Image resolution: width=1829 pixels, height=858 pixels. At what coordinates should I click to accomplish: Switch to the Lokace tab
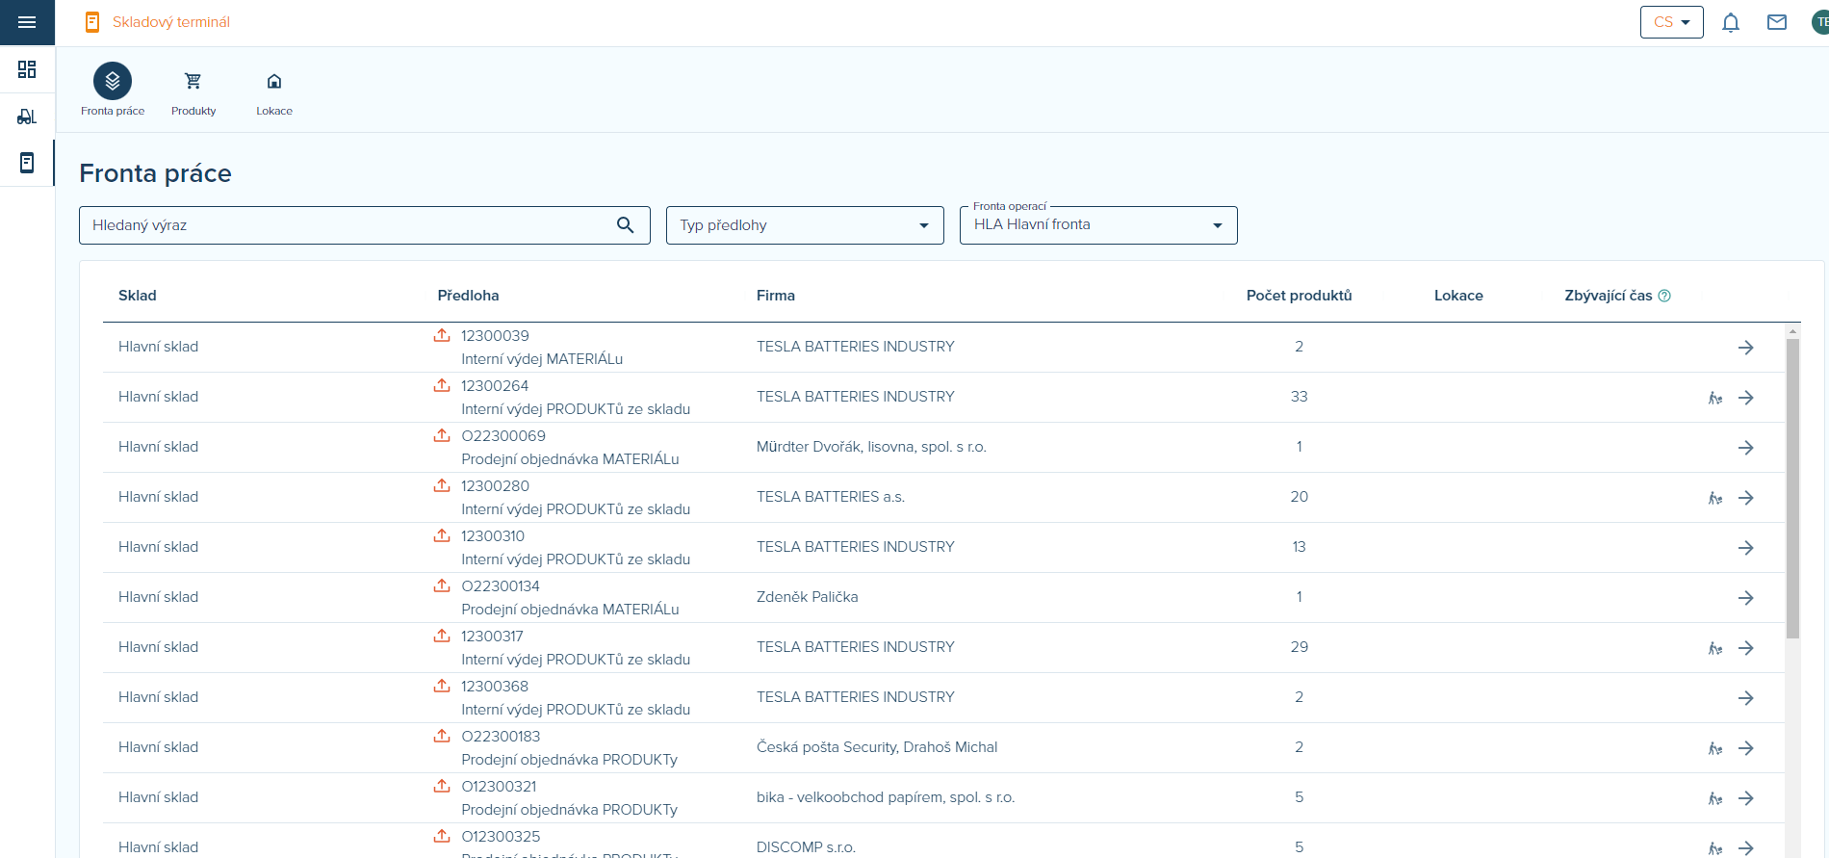pyautogui.click(x=274, y=92)
